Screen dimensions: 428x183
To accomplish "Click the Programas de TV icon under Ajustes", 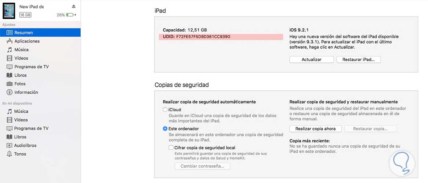I will (x=10, y=67).
